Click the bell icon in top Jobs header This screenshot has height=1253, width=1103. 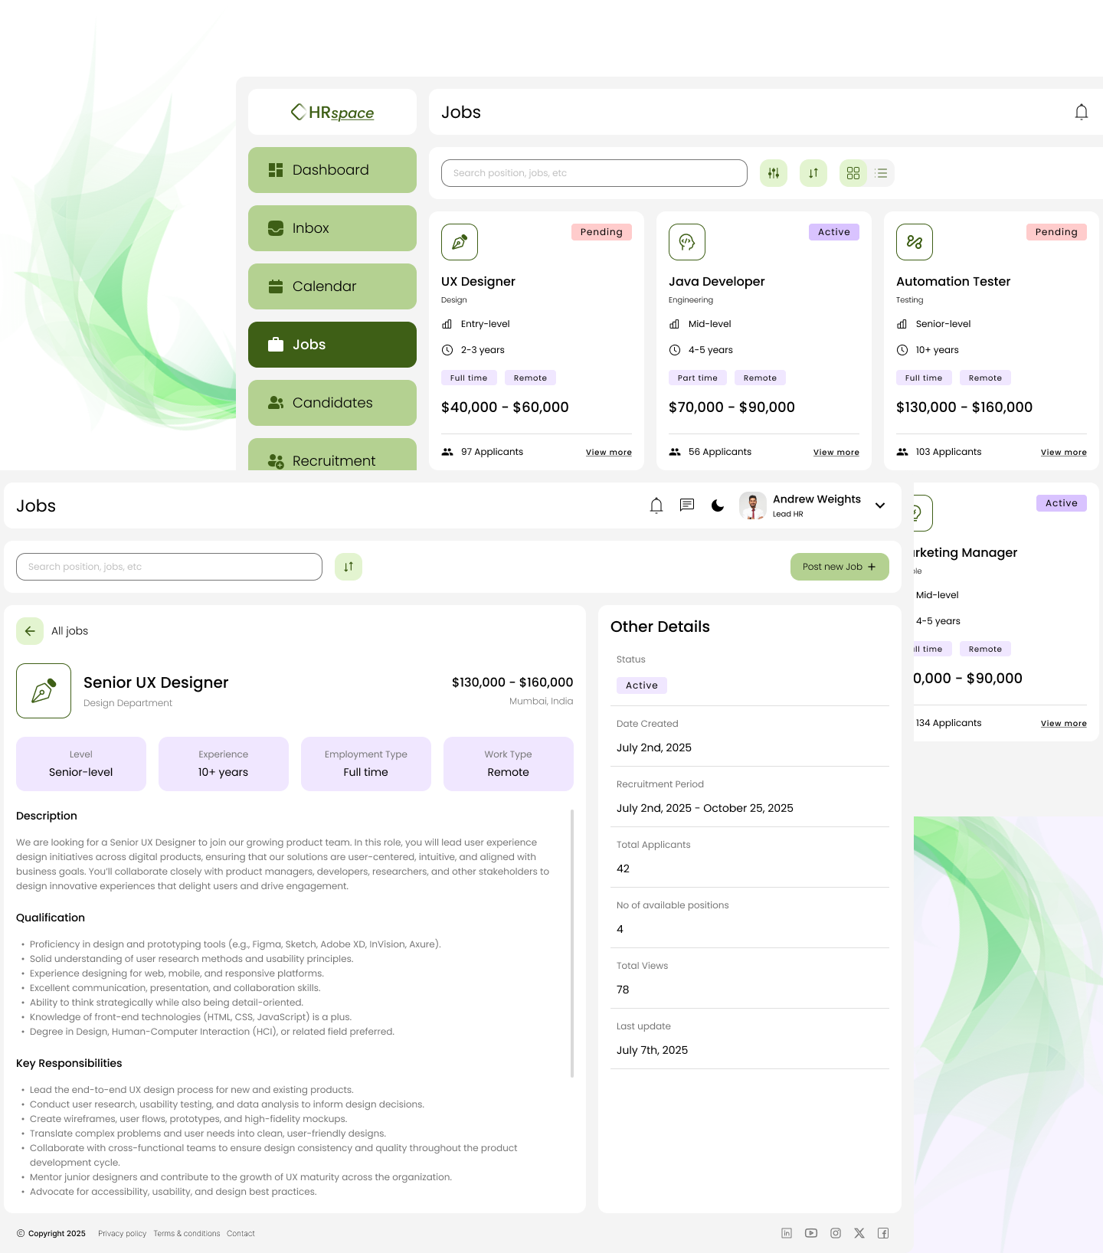(x=1081, y=112)
